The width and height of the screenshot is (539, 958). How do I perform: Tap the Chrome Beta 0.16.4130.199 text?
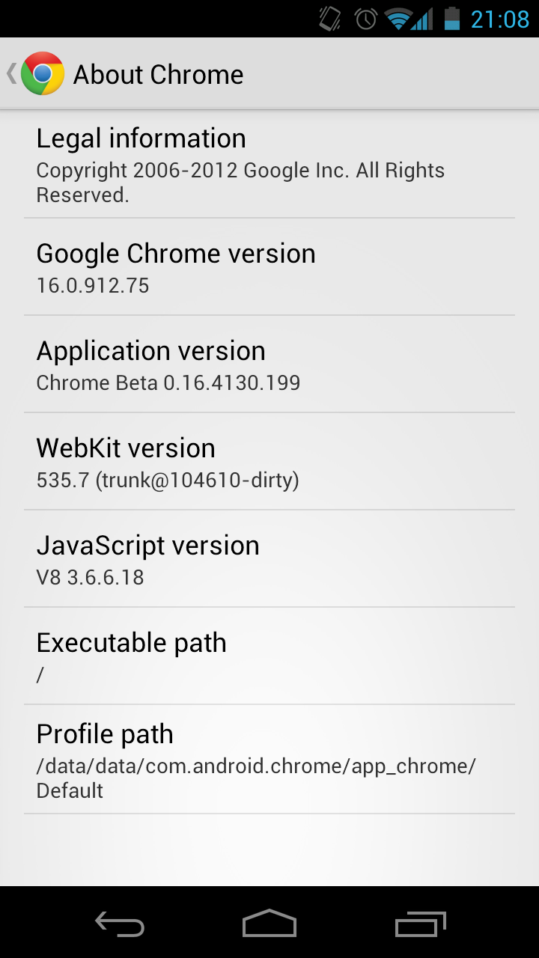tap(168, 383)
